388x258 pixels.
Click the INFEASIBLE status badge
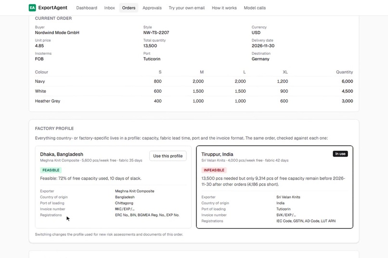click(214, 170)
